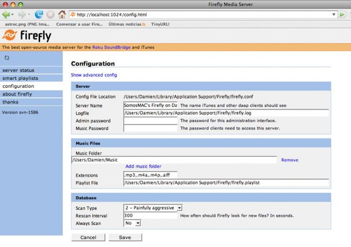Reload the page with the blue refresh icon

[39, 14]
